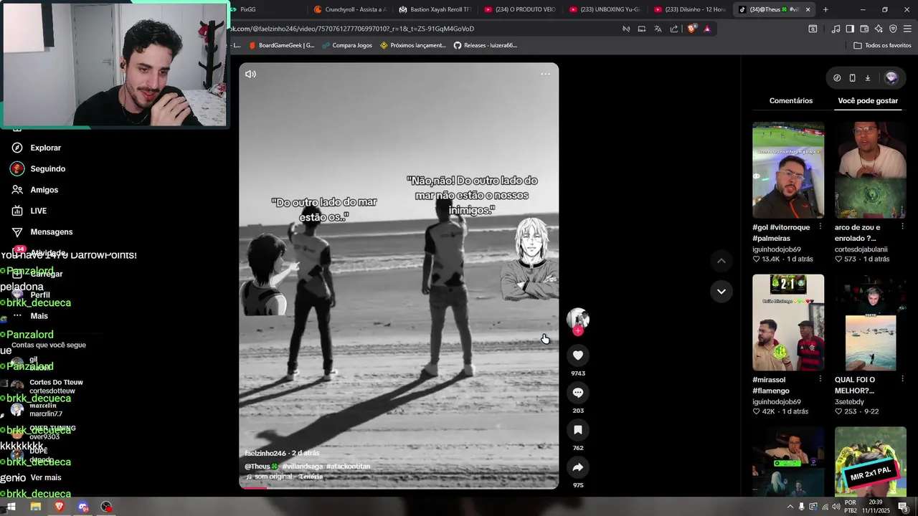This screenshot has height=516, width=918.
Task: Click the video progress bar
Action: (399, 488)
